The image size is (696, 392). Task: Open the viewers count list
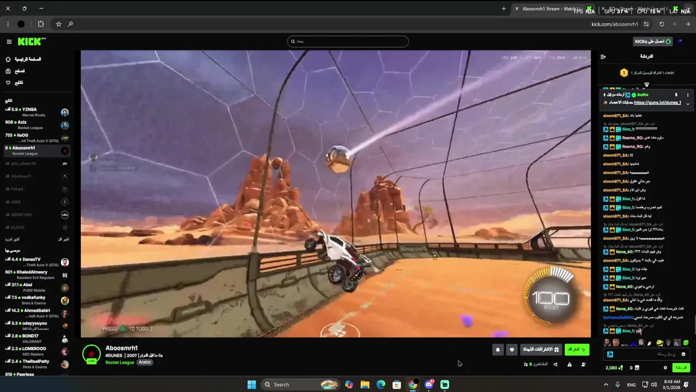click(x=536, y=364)
